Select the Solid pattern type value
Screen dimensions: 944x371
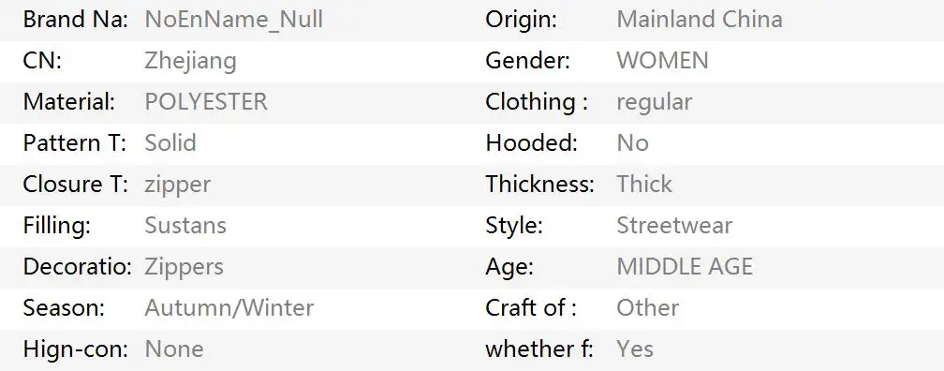[x=170, y=142]
